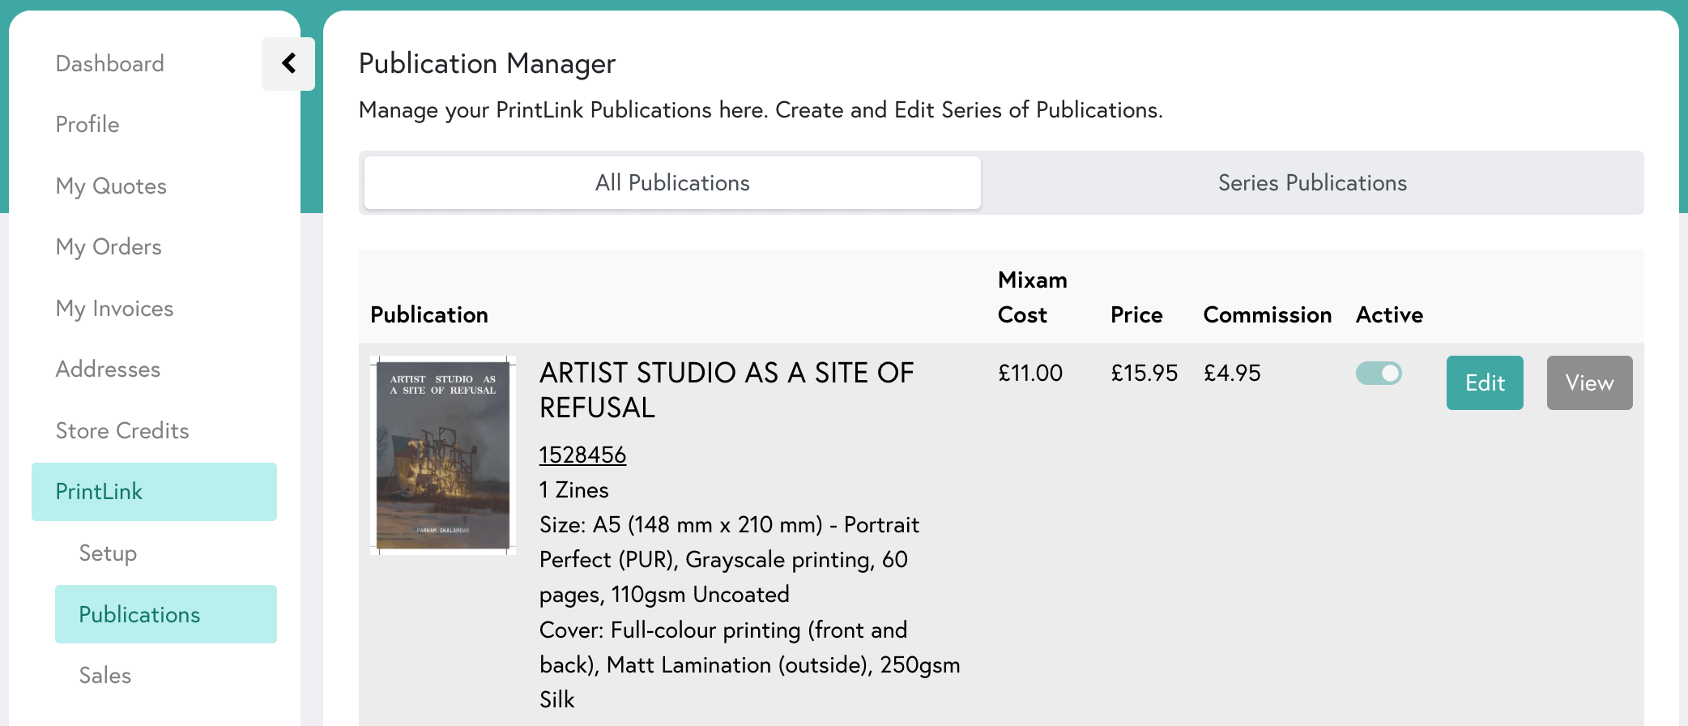Collapse the sidebar using the chevron arrow
This screenshot has width=1688, height=726.
(288, 64)
